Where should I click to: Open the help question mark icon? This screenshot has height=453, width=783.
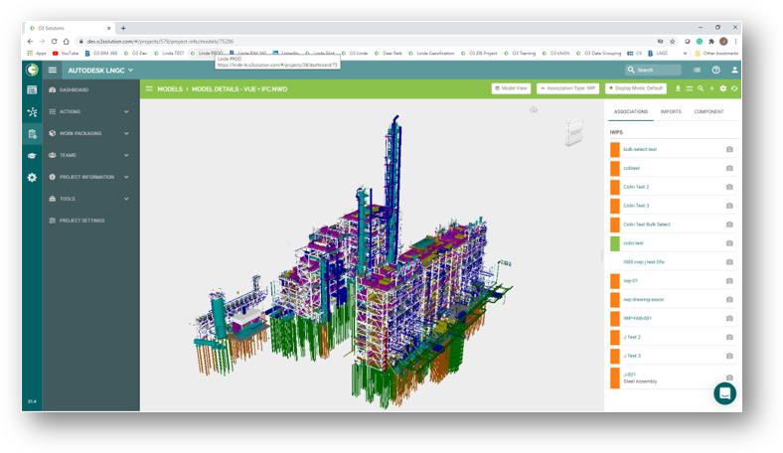point(715,71)
